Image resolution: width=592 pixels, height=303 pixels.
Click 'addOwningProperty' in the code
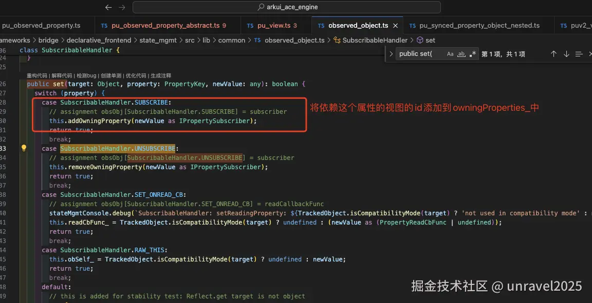click(x=99, y=121)
